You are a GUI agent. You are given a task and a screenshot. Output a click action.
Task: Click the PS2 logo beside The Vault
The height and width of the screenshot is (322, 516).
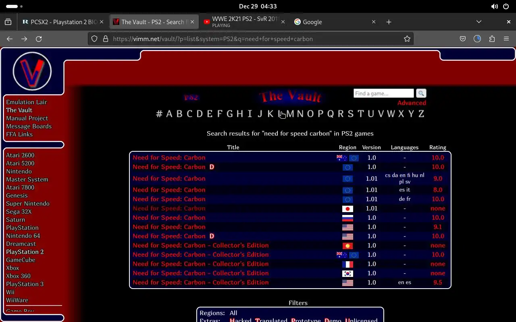[x=191, y=97]
